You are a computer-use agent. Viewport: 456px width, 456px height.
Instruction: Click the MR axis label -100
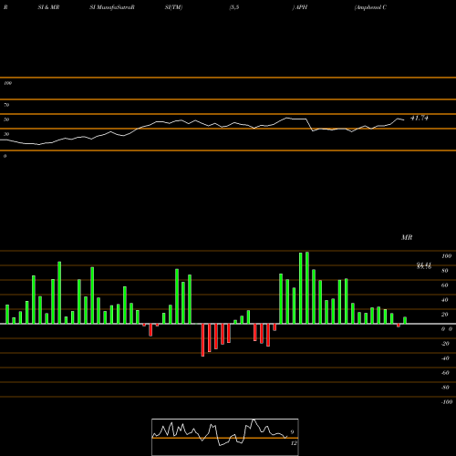tap(447, 402)
